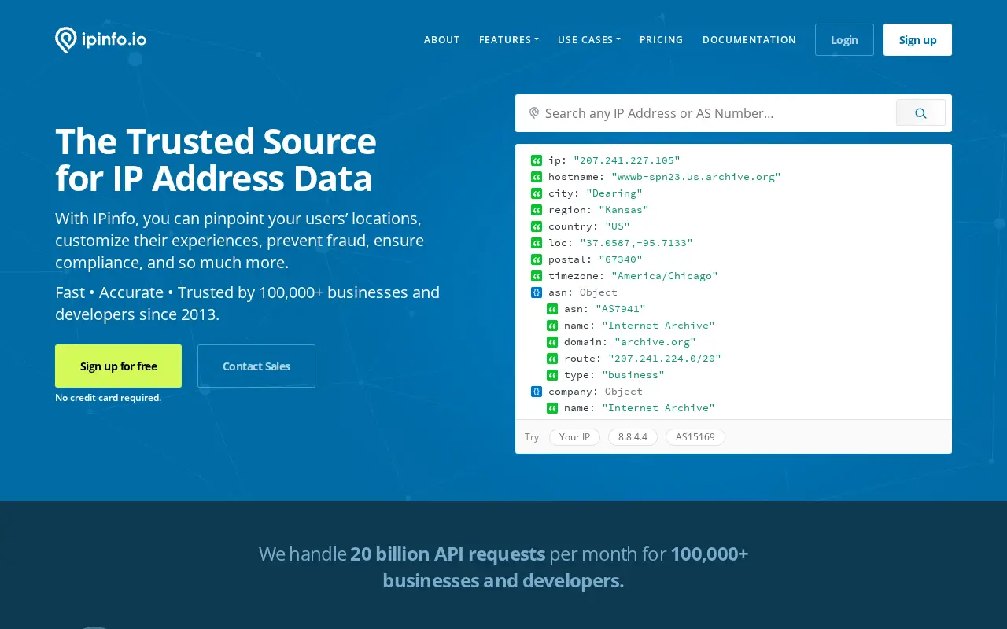
Task: Click the ip value 207.241.227.105
Action: click(x=627, y=160)
